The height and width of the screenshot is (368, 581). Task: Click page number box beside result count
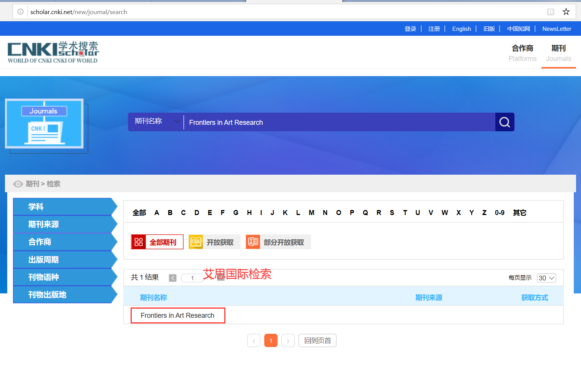192,278
